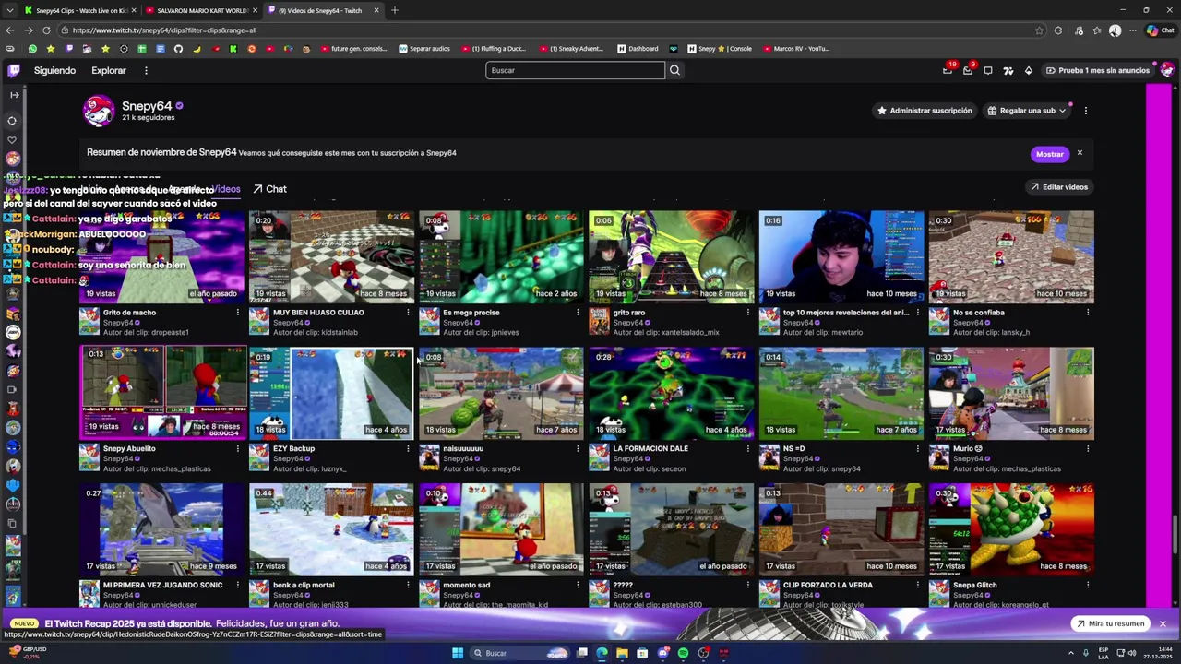The width and height of the screenshot is (1181, 664).
Task: Open a new browser tab
Action: 395,10
